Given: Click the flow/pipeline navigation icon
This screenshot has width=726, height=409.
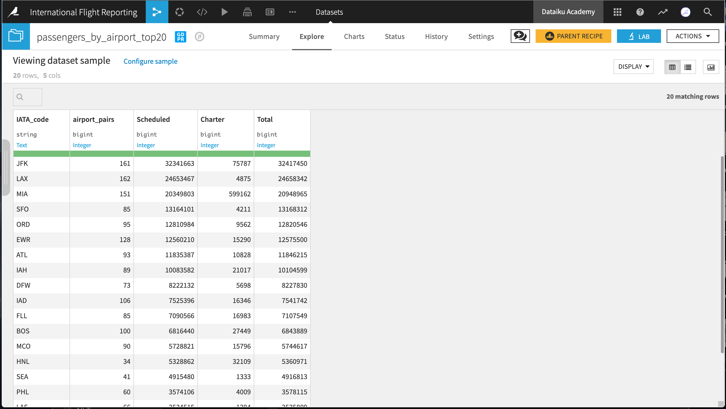Looking at the screenshot, I should click(156, 12).
